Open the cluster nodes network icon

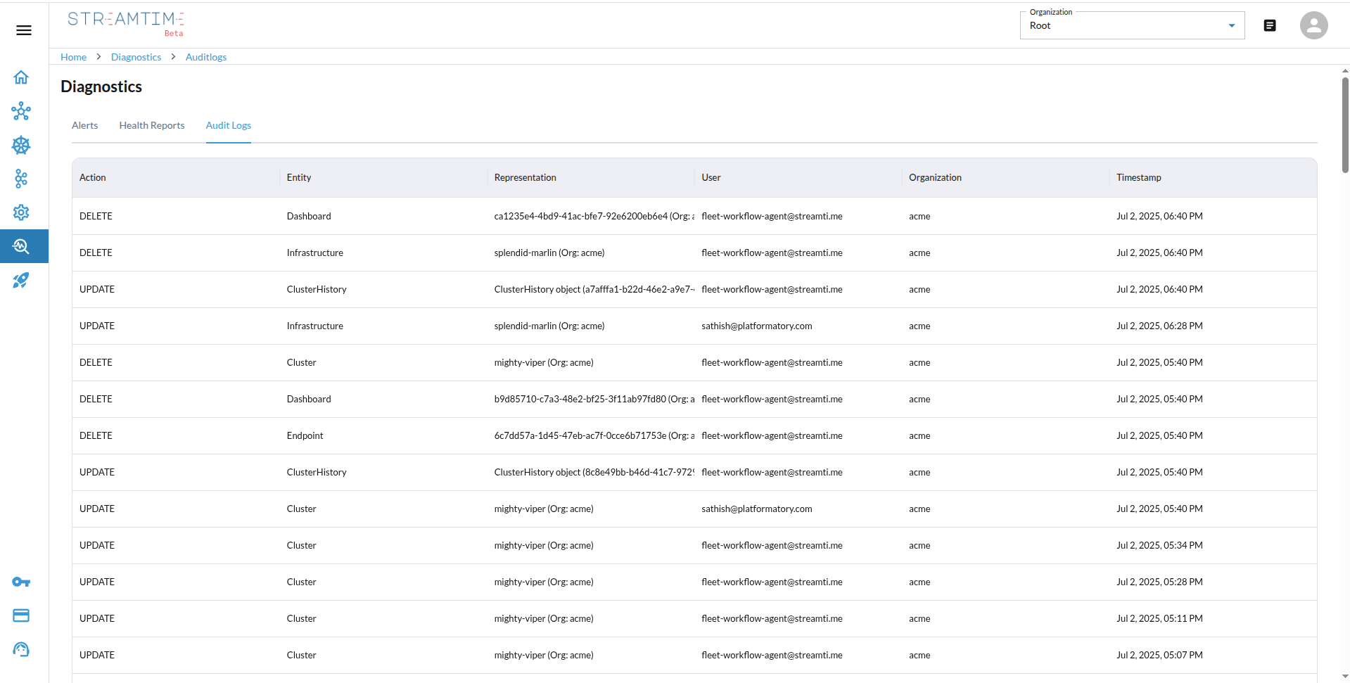[x=21, y=111]
